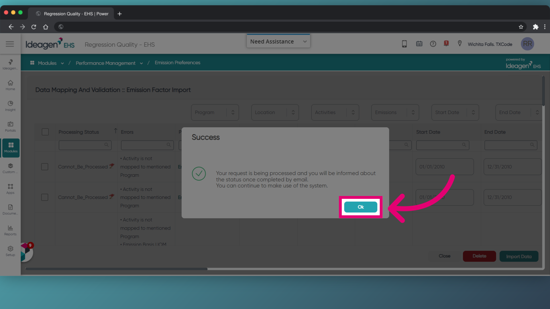Viewport: 550px width, 309px height.
Task: Toggle the select-all header checkbox
Action: [45, 132]
